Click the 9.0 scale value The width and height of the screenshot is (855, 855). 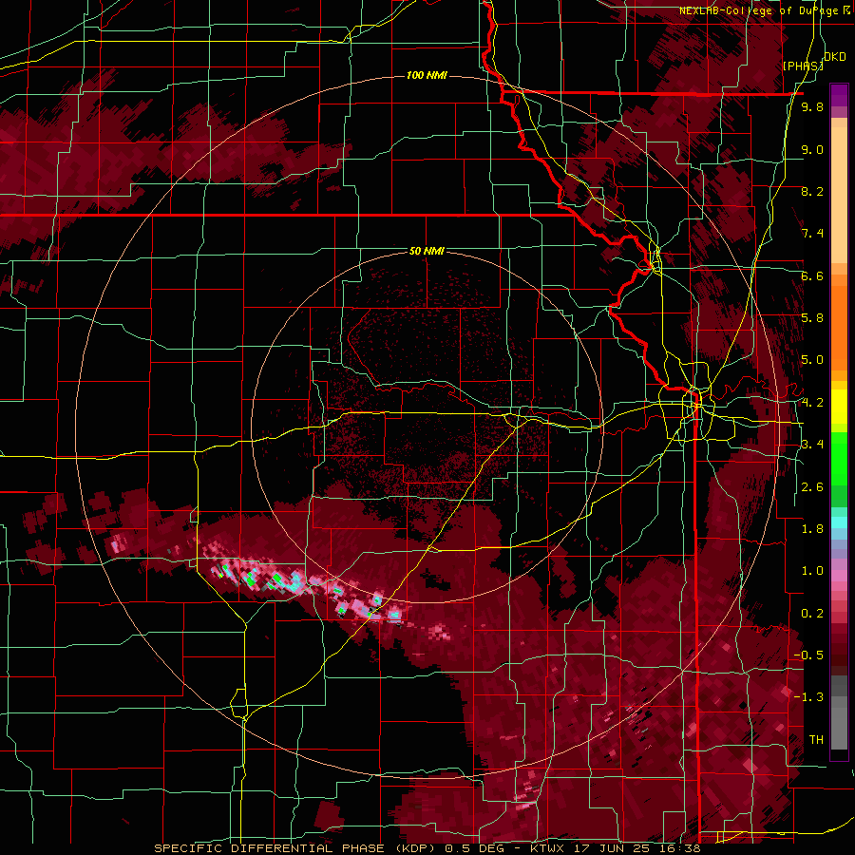812,149
